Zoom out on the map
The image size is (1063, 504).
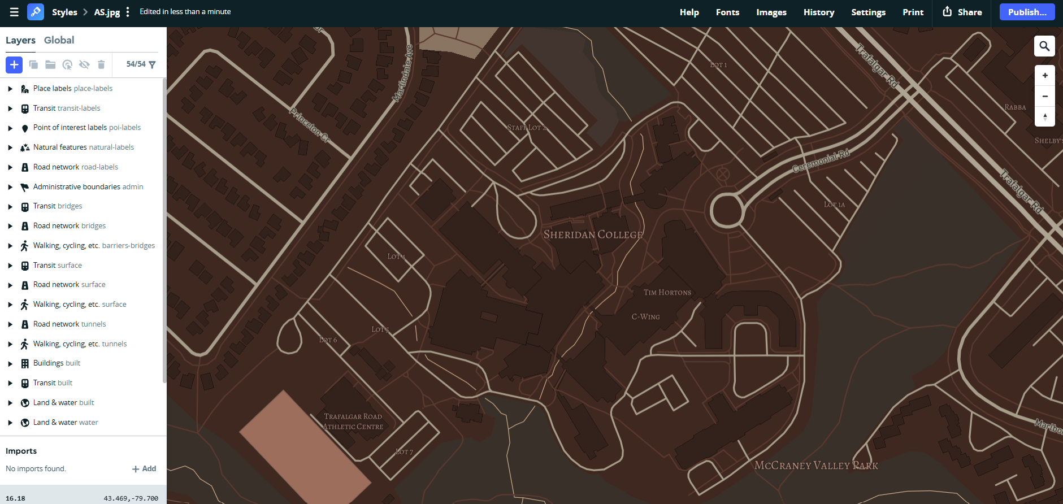point(1044,97)
